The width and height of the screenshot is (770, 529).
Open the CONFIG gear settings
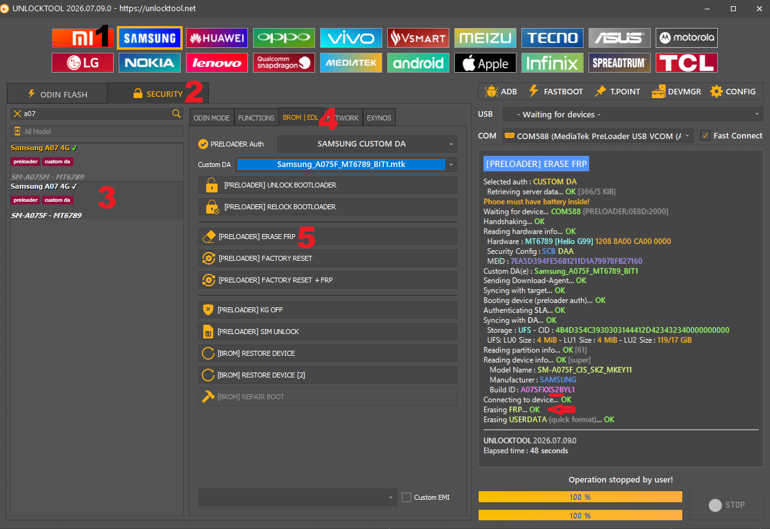tap(733, 91)
